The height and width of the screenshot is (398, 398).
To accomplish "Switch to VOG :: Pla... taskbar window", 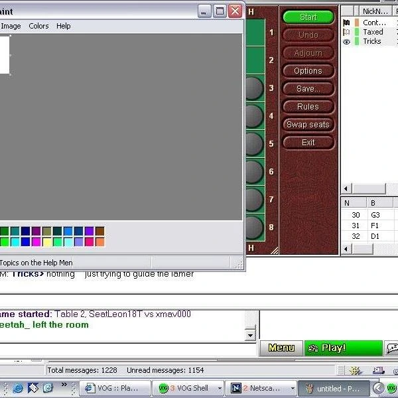I will pos(115,388).
